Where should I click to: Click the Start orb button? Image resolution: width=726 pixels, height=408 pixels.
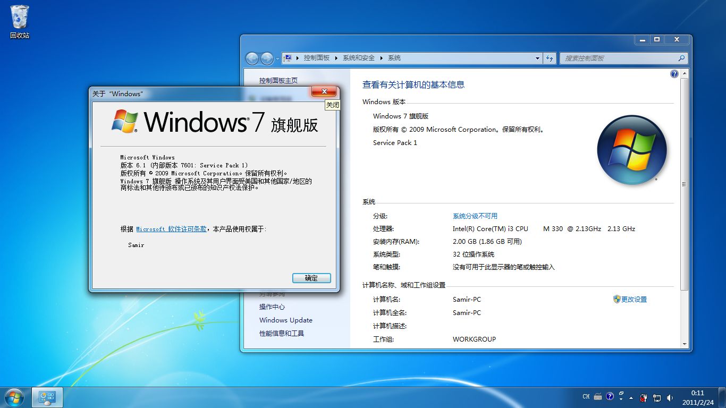click(x=13, y=397)
